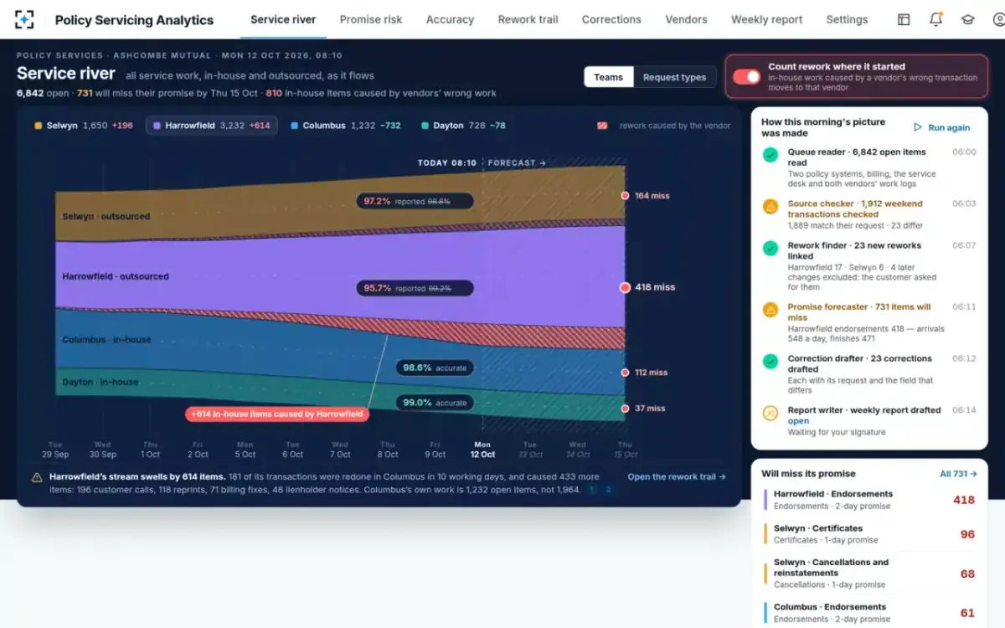The width and height of the screenshot is (1005, 628).
Task: Click the Dayton teal swatch in legend
Action: (x=425, y=126)
